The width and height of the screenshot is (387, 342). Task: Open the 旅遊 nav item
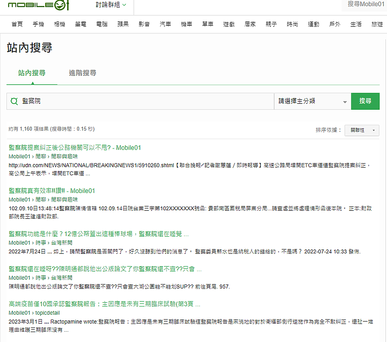click(x=377, y=24)
